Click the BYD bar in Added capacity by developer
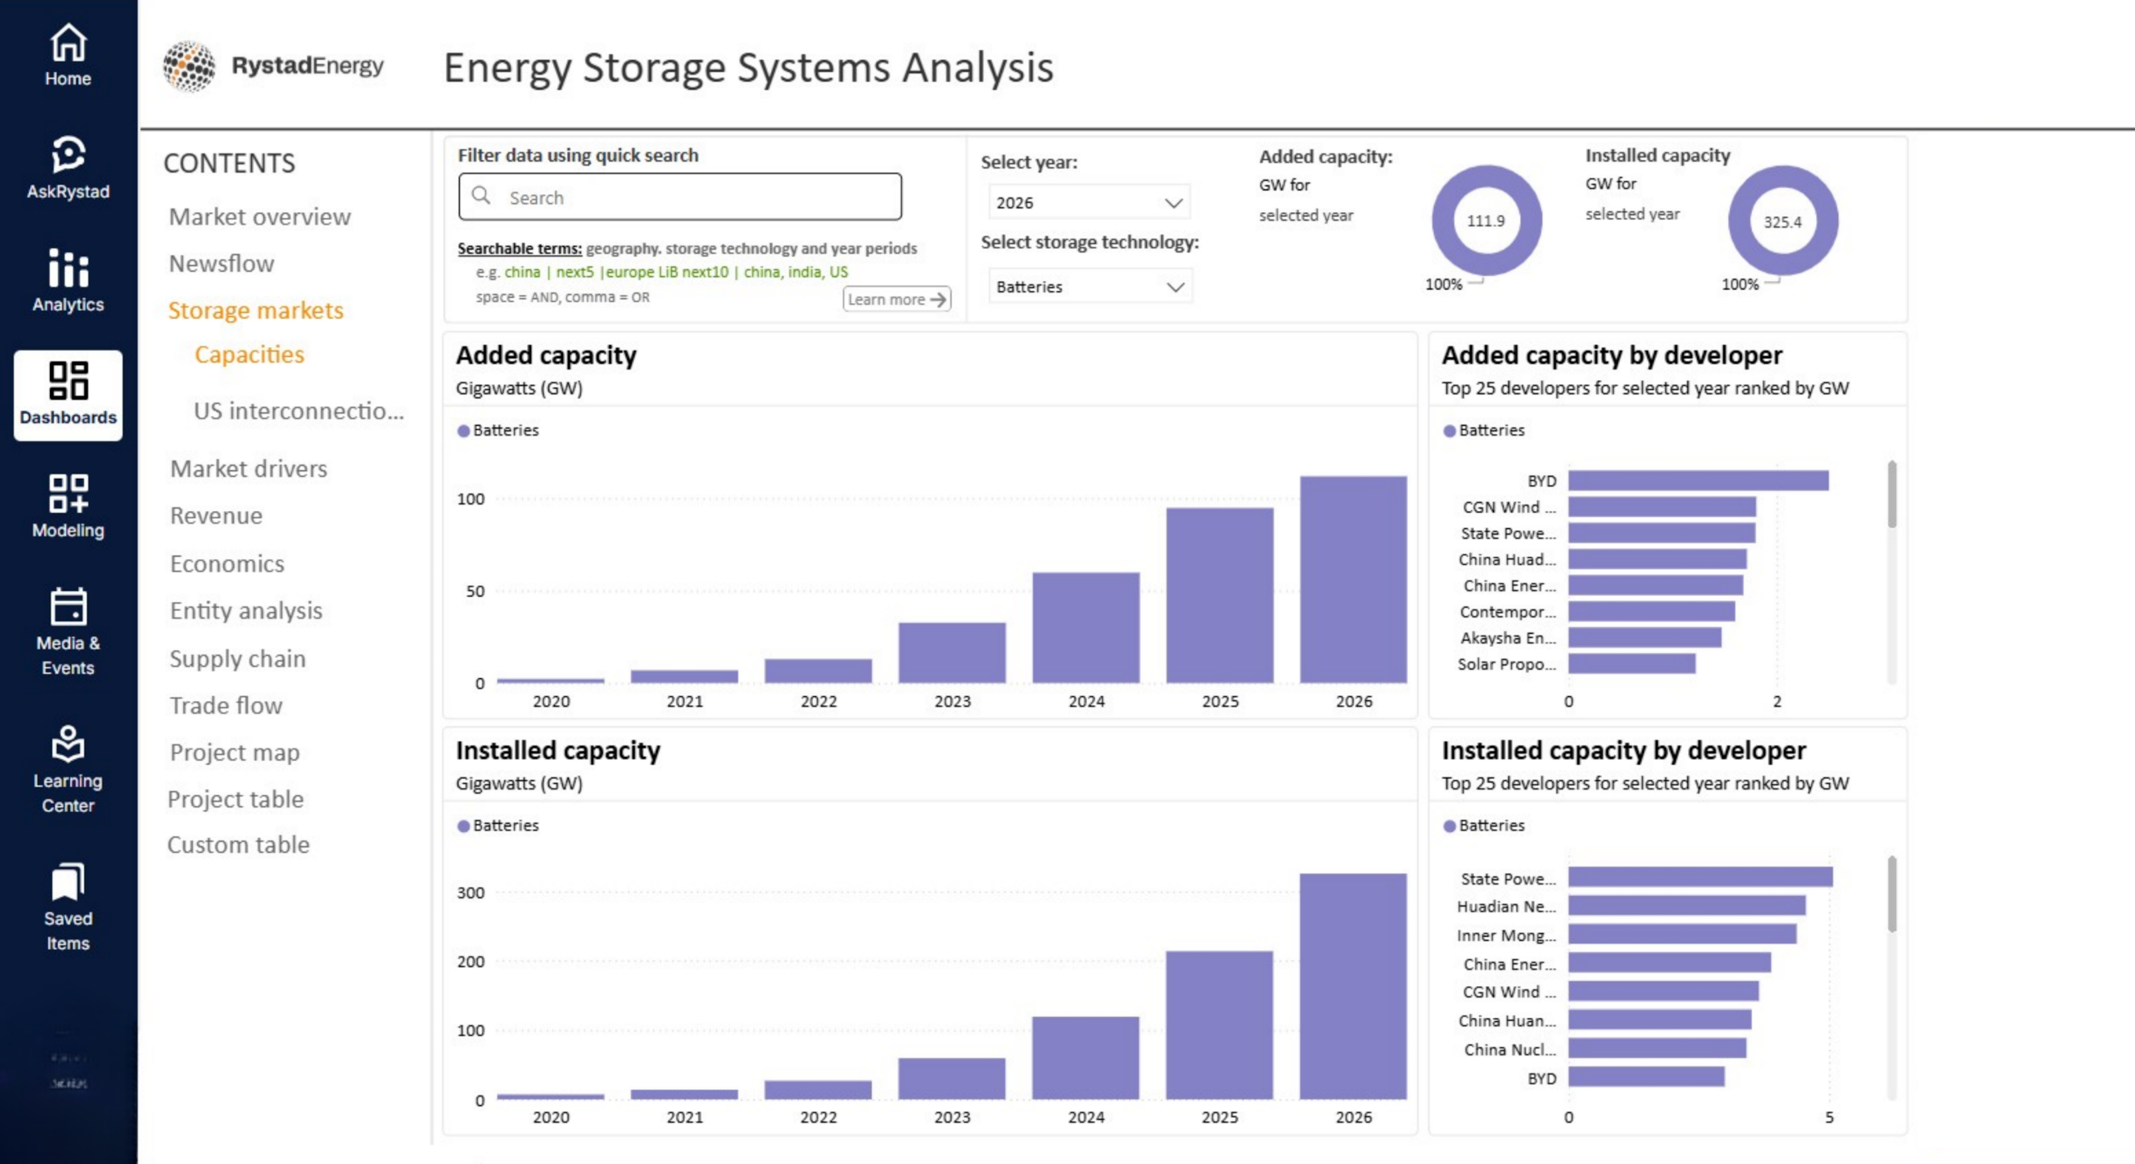 point(1698,480)
